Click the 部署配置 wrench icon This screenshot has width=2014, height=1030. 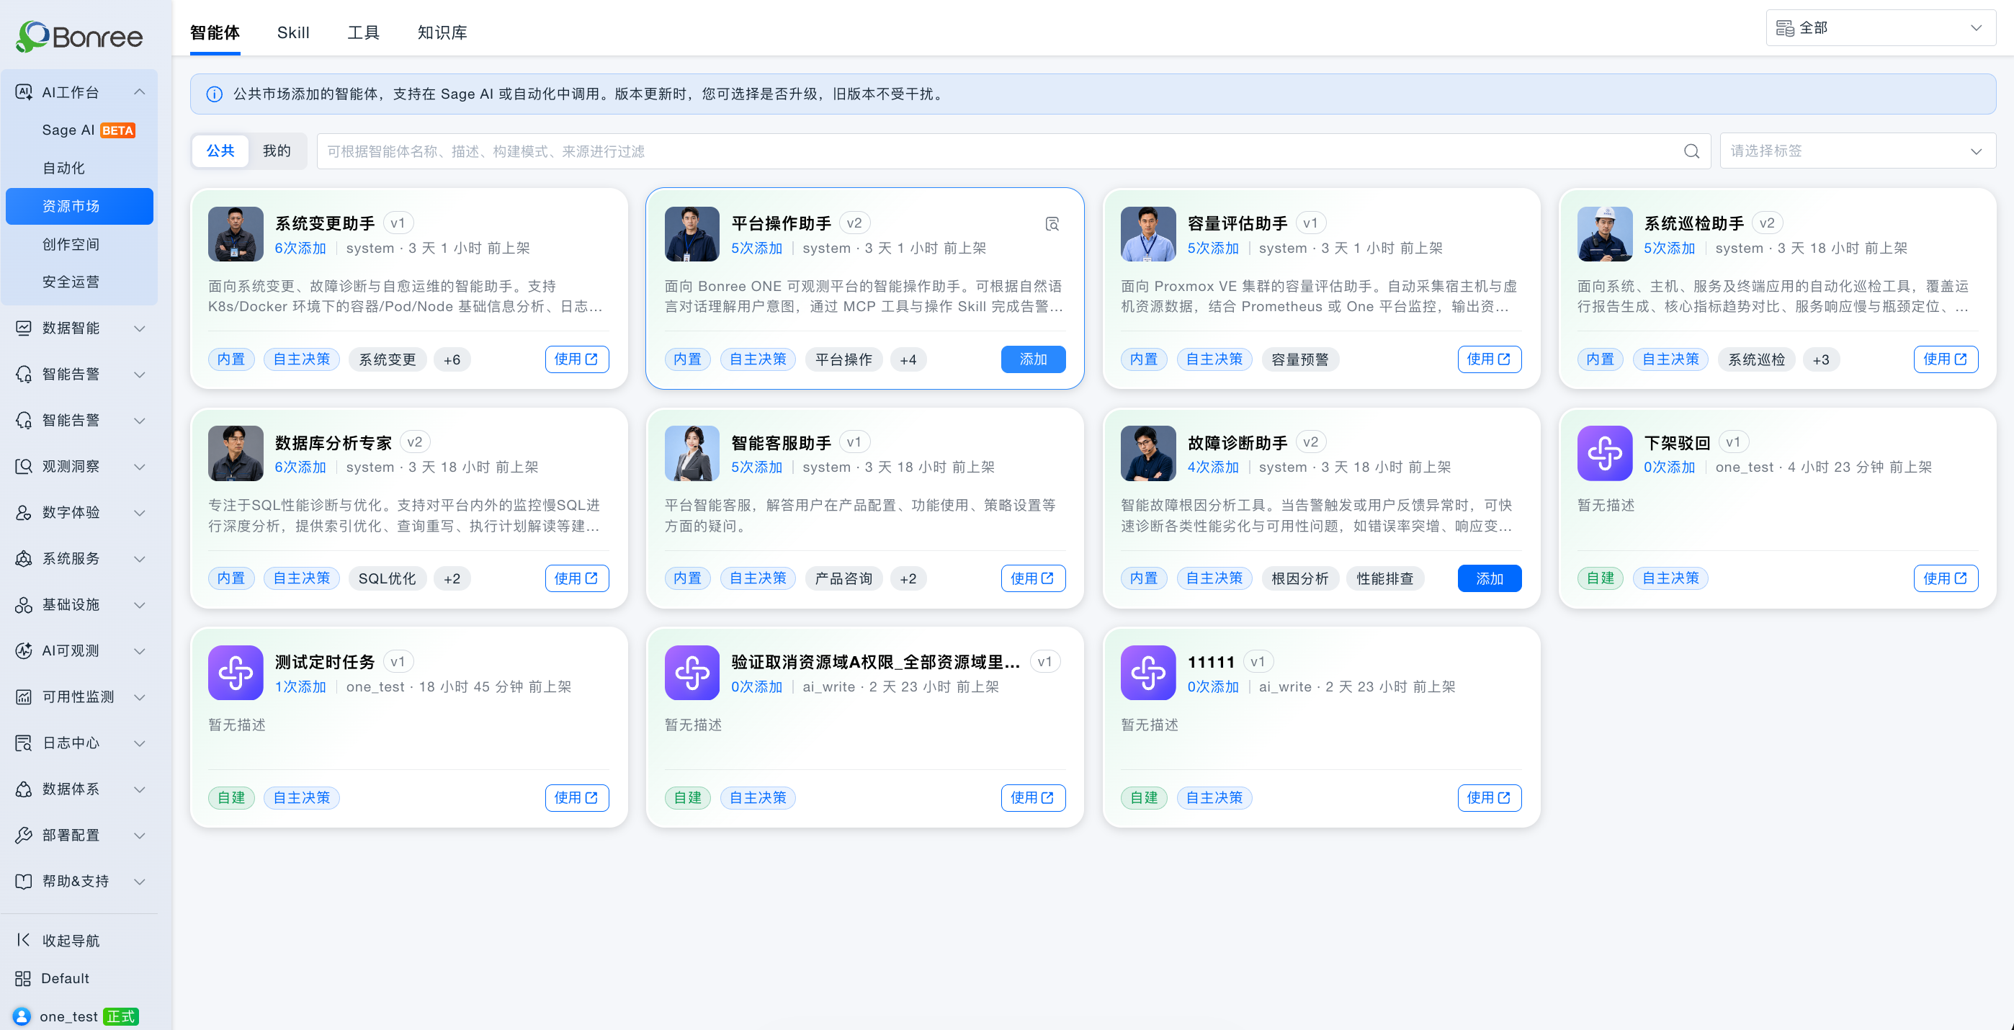(x=24, y=836)
